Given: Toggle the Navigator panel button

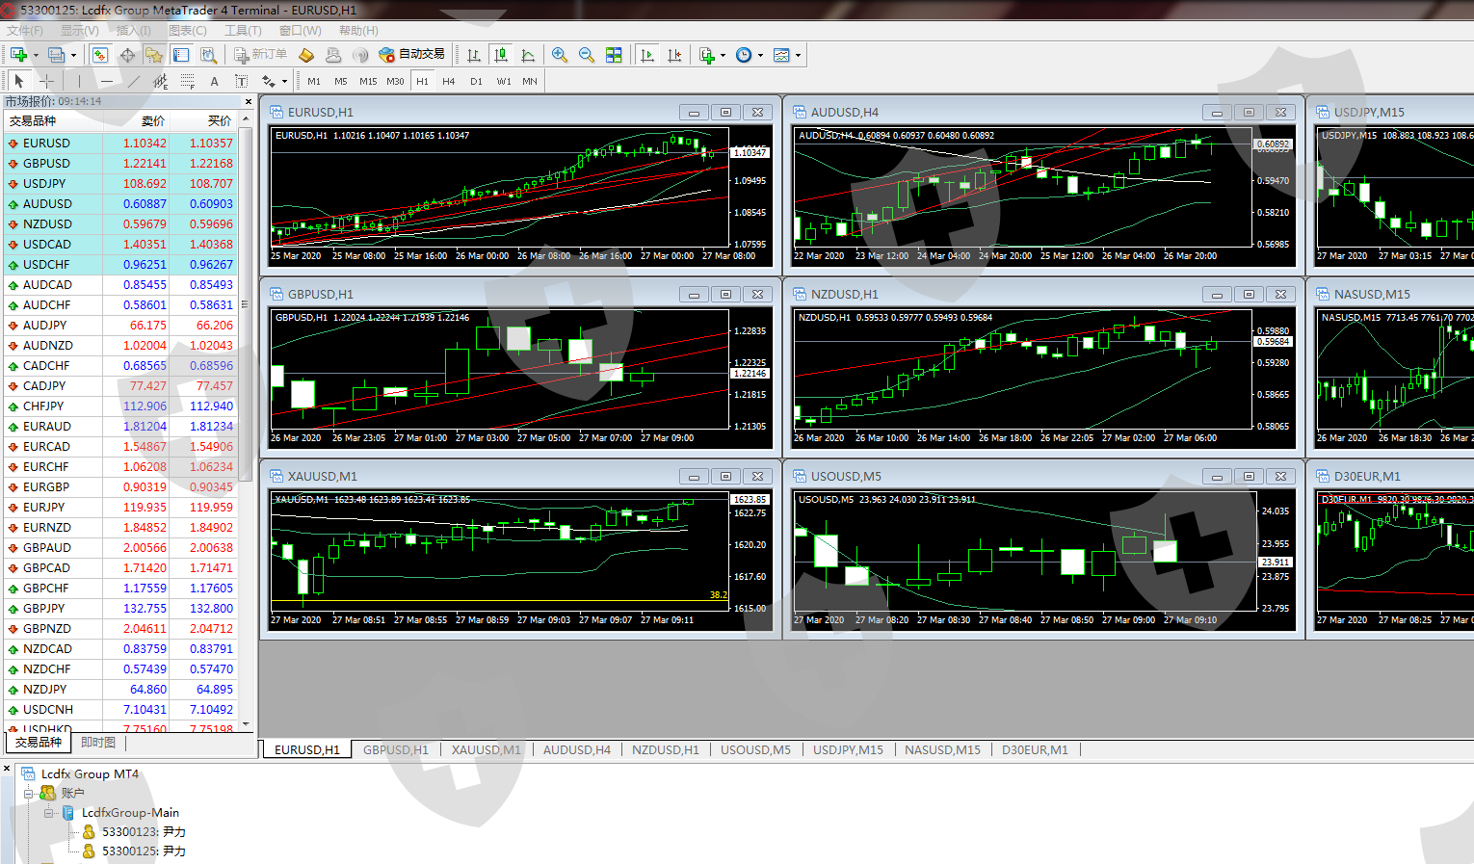Looking at the screenshot, I should 154,55.
